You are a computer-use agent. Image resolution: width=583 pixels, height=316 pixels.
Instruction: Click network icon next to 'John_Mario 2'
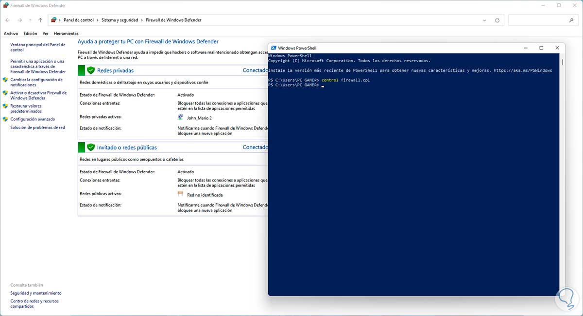181,117
